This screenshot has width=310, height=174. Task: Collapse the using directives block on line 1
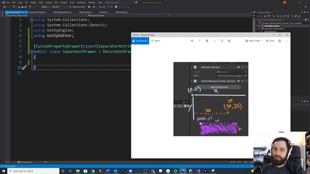[31, 20]
